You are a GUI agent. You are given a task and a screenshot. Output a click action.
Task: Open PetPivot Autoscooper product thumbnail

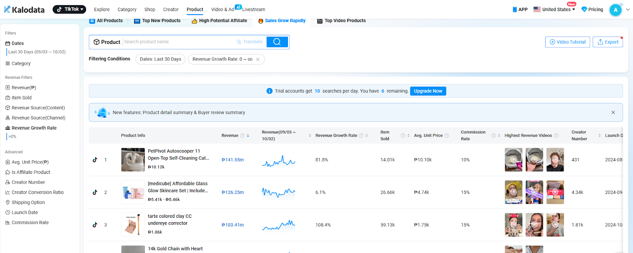(133, 160)
